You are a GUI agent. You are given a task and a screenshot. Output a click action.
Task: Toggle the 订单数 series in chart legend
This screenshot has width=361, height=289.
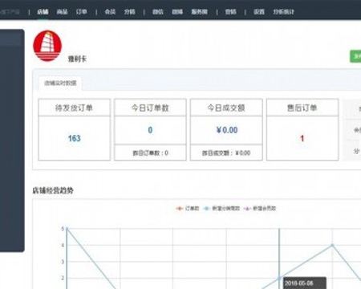[188, 208]
